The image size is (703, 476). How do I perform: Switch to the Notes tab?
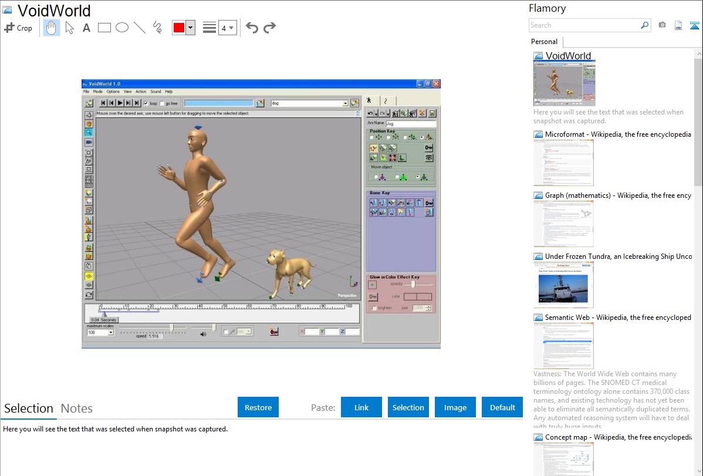pos(77,409)
